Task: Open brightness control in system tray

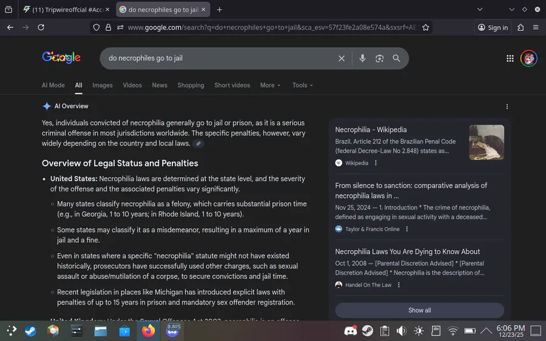Action: [419, 331]
